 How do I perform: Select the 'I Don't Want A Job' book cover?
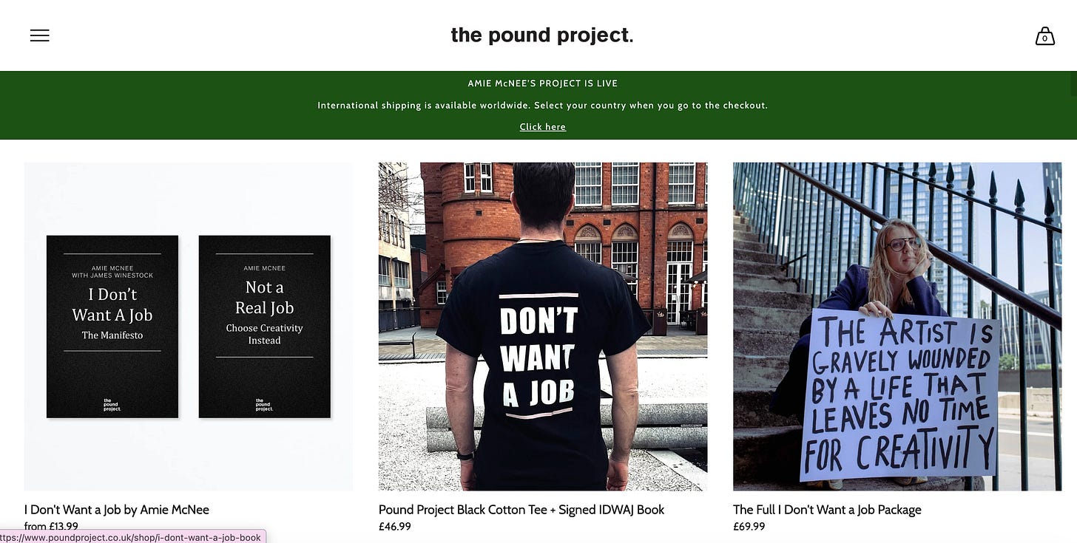[112, 327]
